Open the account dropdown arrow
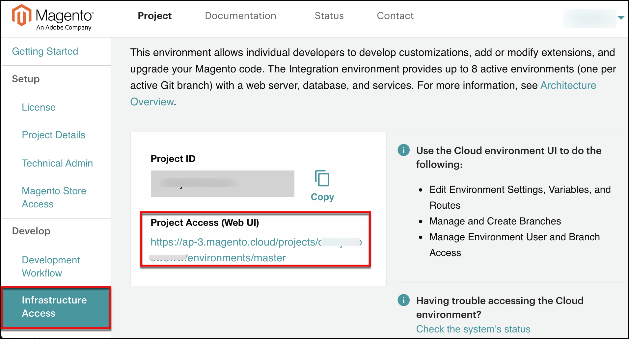 click(x=621, y=17)
